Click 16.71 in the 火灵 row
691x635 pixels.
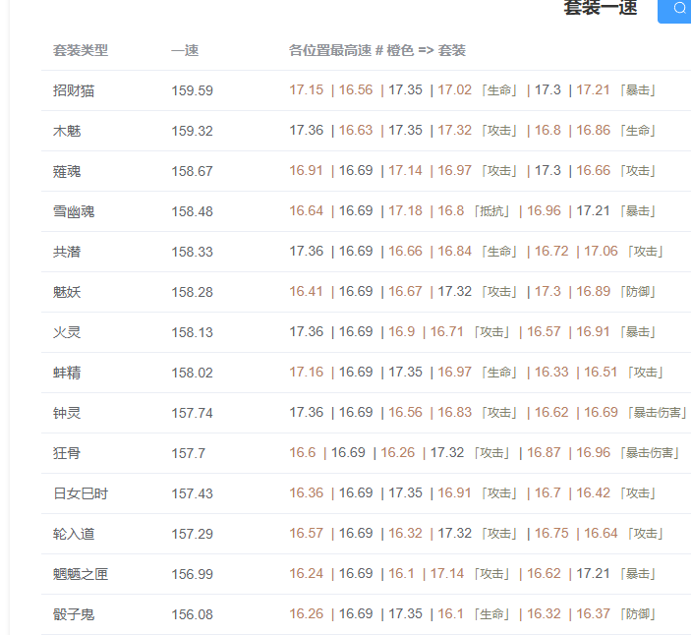(x=446, y=332)
